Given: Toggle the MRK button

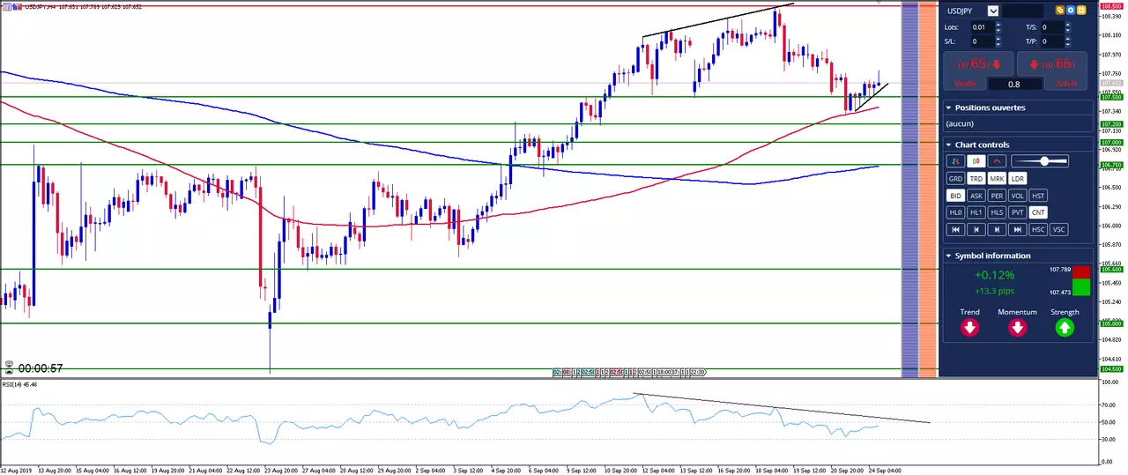Looking at the screenshot, I should [998, 178].
